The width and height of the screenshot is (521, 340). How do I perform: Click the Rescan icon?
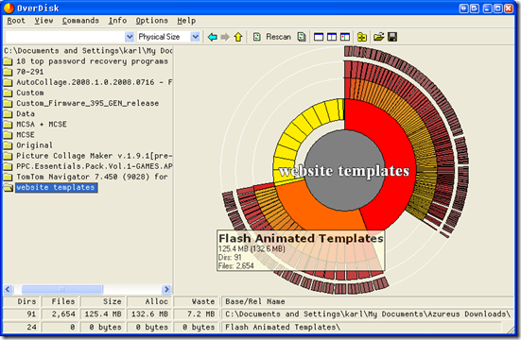point(257,37)
